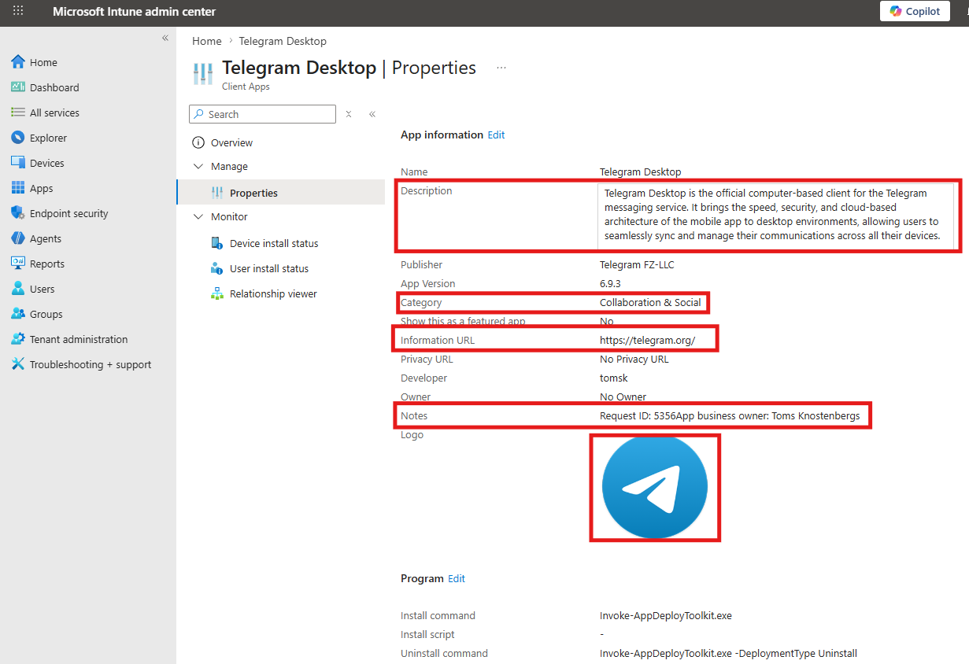
Task: Click the Telegram Desktop properties sliders icon
Action: (x=203, y=74)
